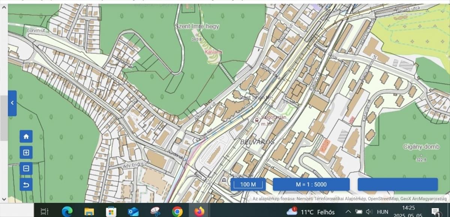Zoom in with the plus button
The width and height of the screenshot is (450, 217).
point(26,152)
